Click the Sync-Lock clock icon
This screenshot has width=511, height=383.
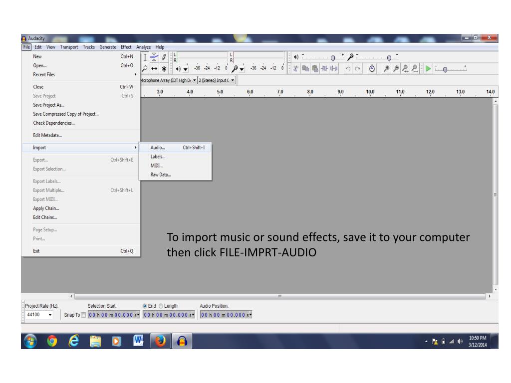click(x=372, y=68)
